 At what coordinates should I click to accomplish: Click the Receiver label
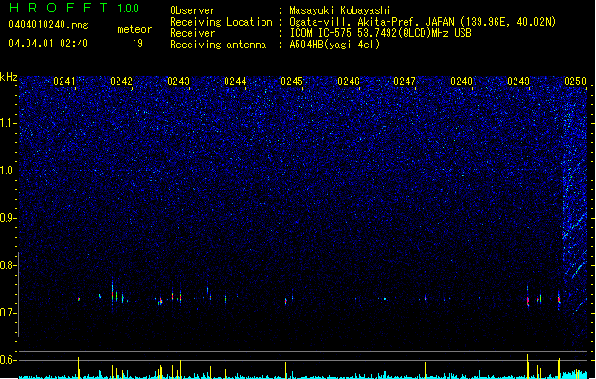(x=192, y=33)
